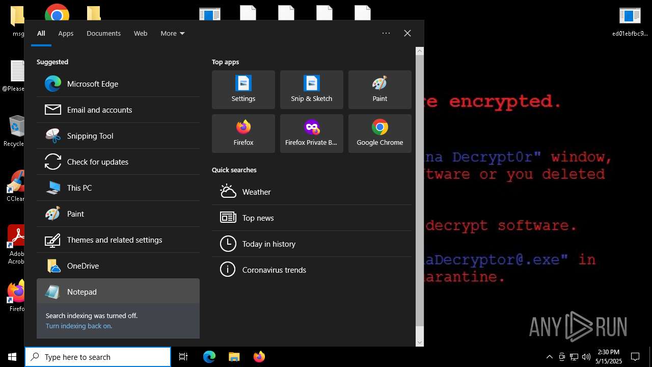652x367 pixels.
Task: Switch to the All search tab
Action: (x=41, y=34)
